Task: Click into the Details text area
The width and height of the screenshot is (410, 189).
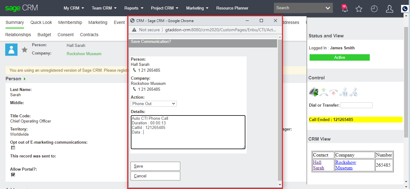Action: pos(188,132)
